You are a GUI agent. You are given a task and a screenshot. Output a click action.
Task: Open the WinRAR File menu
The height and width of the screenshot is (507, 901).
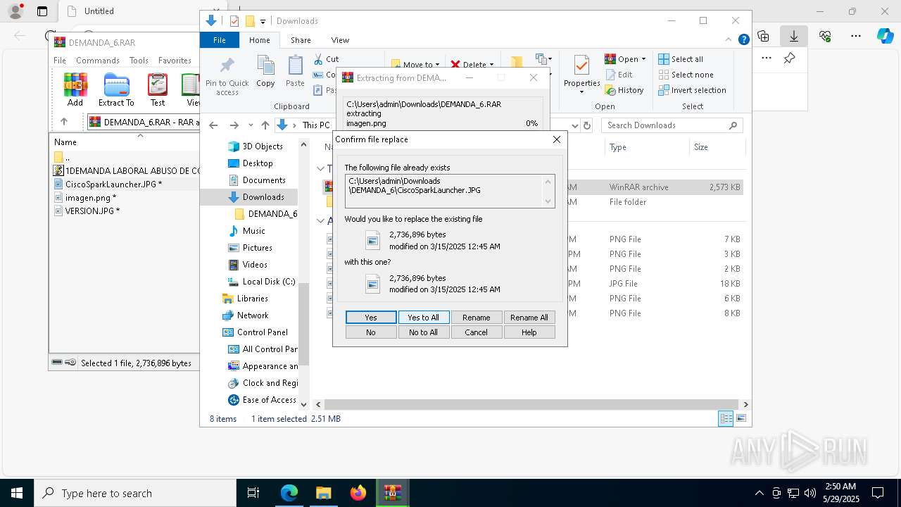pyautogui.click(x=60, y=61)
